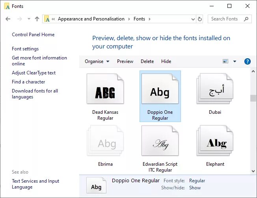Screen dimensions: 257x198
Task: Select the Dubai font family icon
Action: pyautogui.click(x=215, y=89)
